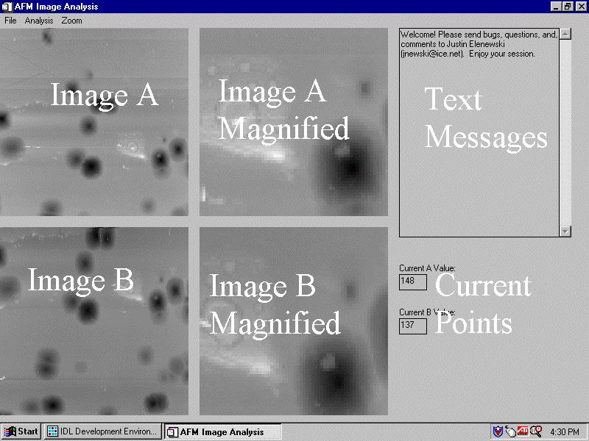This screenshot has width=589, height=441.
Task: Click the Current B Value field showing 137
Action: click(412, 326)
